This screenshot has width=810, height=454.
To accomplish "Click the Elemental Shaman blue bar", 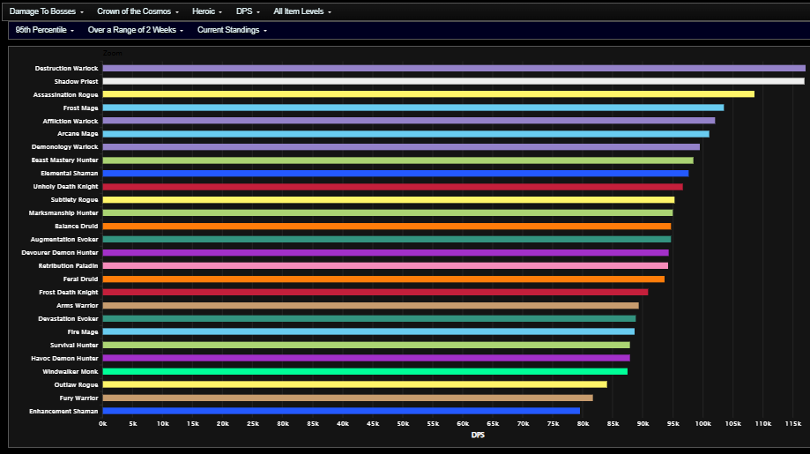I will click(x=396, y=174).
